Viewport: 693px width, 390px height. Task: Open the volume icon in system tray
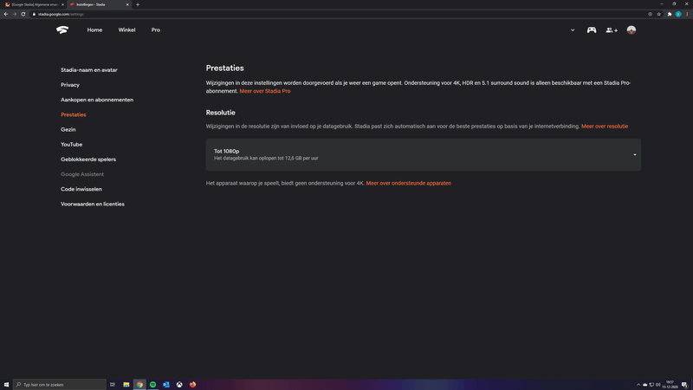(x=658, y=385)
